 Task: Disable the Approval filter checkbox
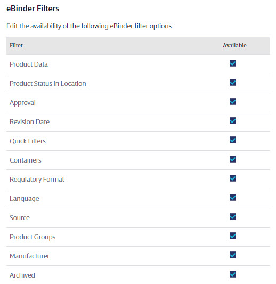[233, 102]
